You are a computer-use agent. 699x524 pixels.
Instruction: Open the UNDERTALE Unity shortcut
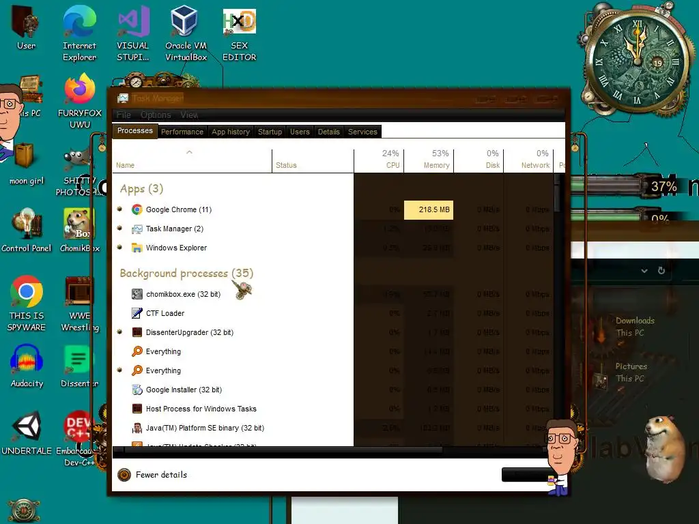(27, 433)
